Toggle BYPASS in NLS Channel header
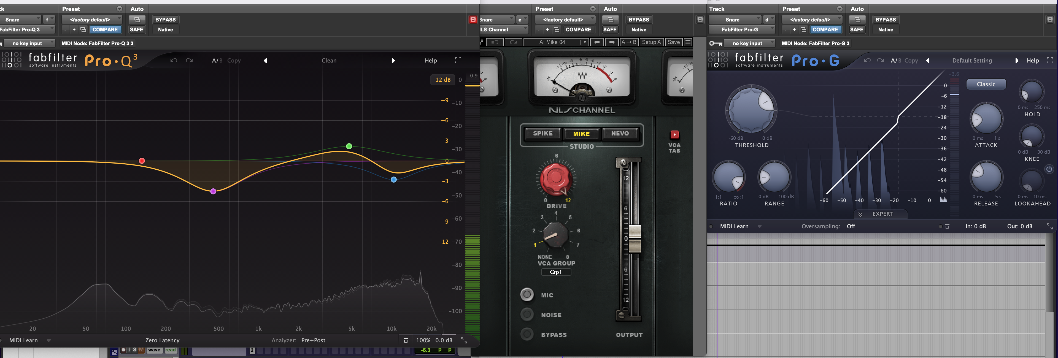The width and height of the screenshot is (1058, 358). coord(639,19)
